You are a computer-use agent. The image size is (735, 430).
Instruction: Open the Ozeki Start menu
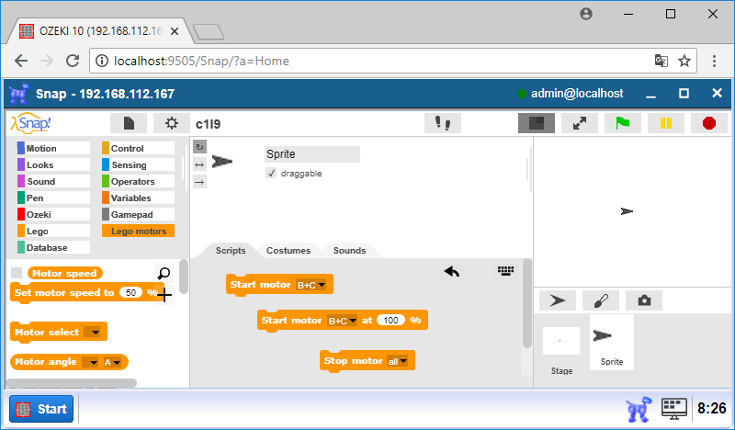[41, 409]
